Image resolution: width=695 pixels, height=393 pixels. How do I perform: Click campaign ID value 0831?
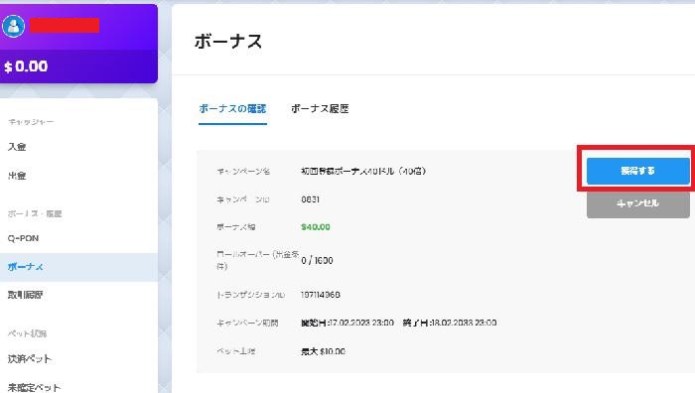pos(310,199)
